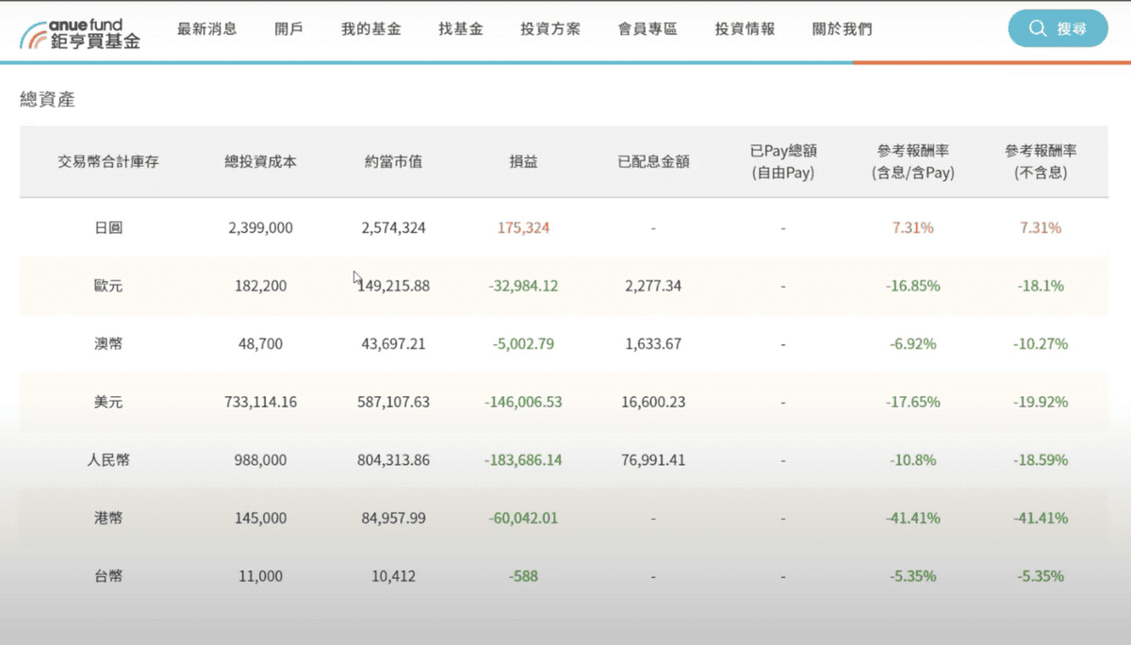The image size is (1131, 645).
Task: Select the 日圓 currency row label
Action: click(x=108, y=227)
